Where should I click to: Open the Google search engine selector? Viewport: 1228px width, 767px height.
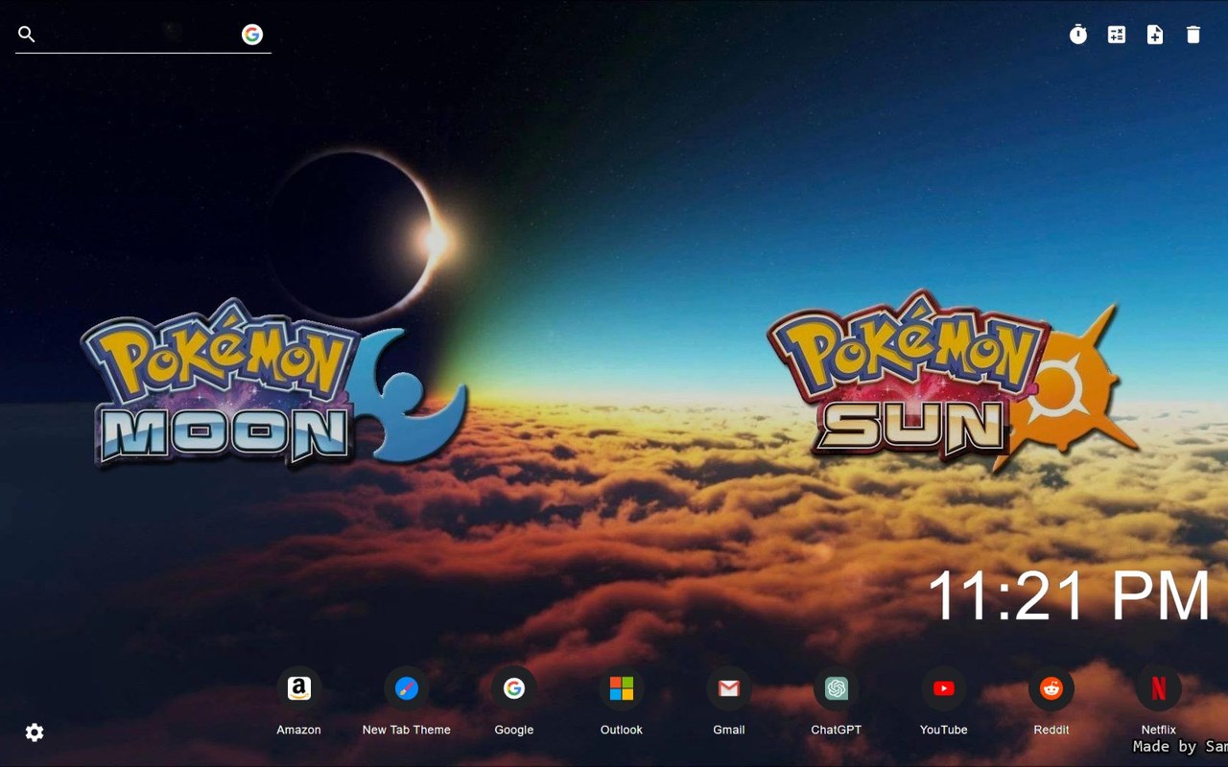252,35
